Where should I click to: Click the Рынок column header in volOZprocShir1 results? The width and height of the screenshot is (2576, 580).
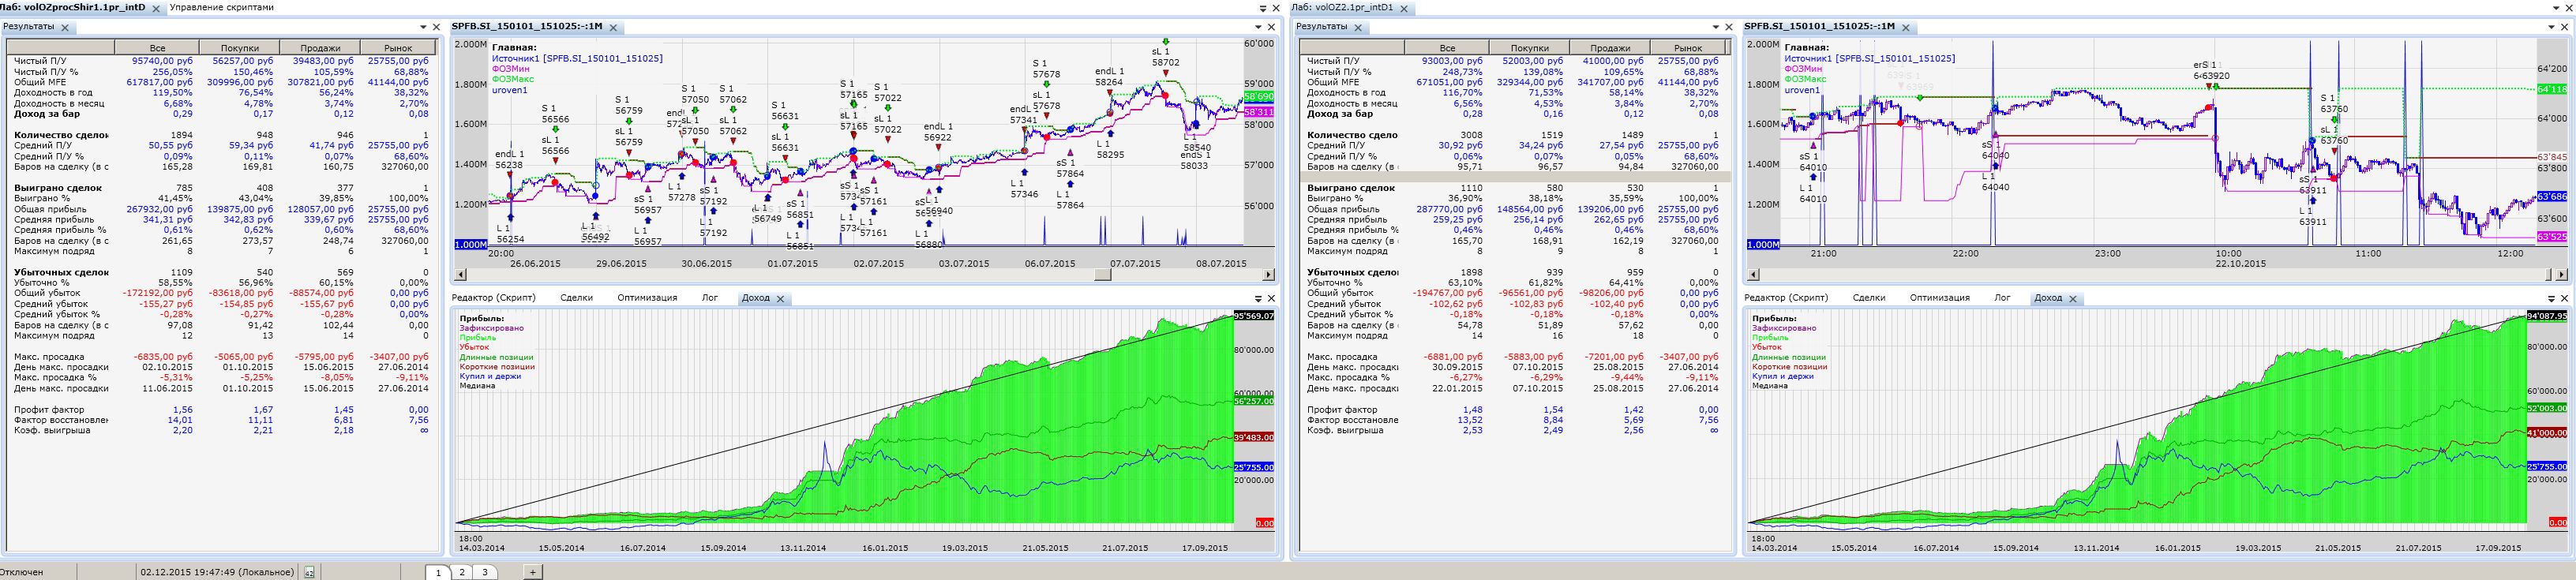pos(399,48)
